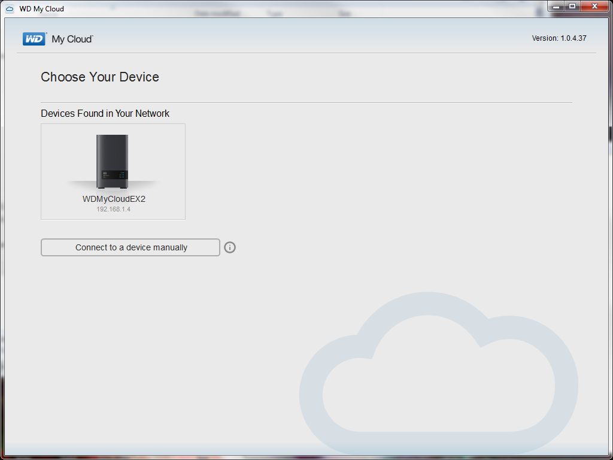Click the 'Connect to a device manually' button
This screenshot has width=613, height=460.
130,247
